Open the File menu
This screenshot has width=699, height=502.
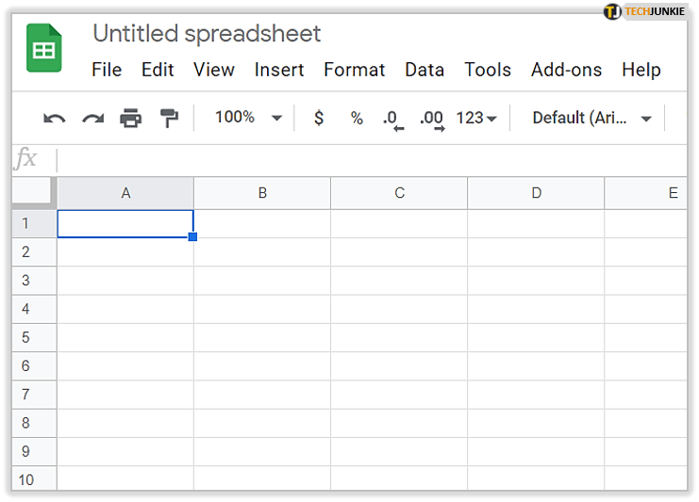click(x=107, y=70)
